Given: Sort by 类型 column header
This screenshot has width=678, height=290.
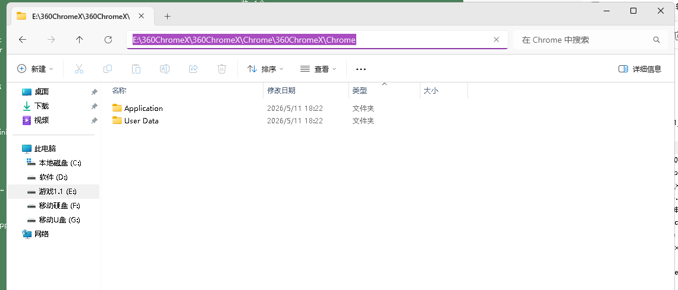Looking at the screenshot, I should coord(360,91).
